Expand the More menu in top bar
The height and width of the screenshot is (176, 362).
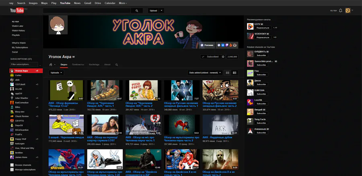click(123, 3)
